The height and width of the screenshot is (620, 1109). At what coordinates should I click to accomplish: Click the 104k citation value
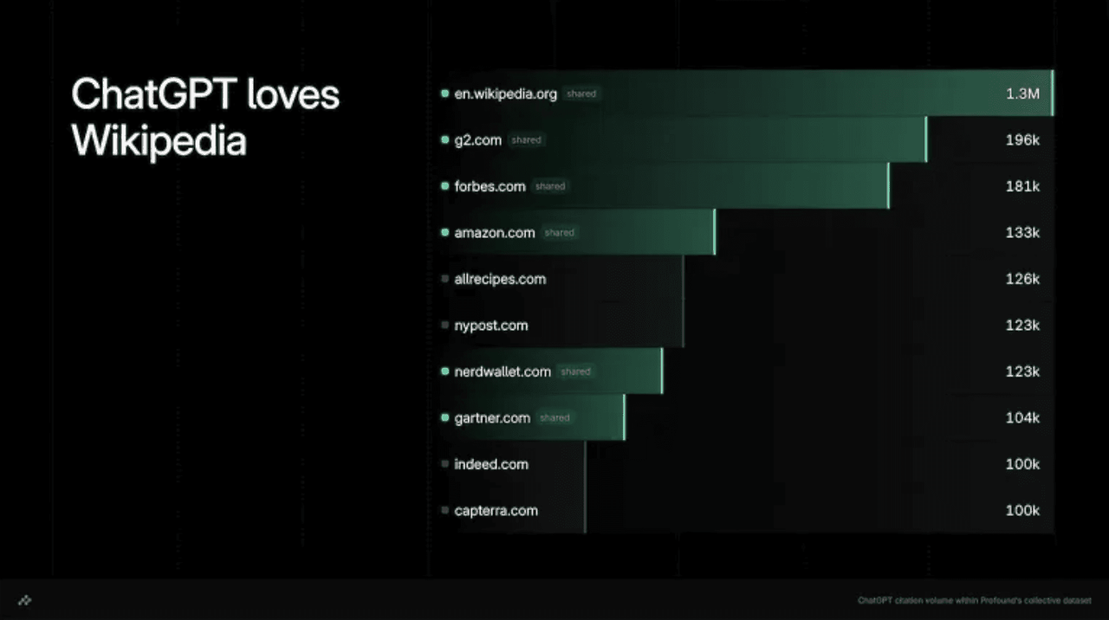click(1022, 417)
